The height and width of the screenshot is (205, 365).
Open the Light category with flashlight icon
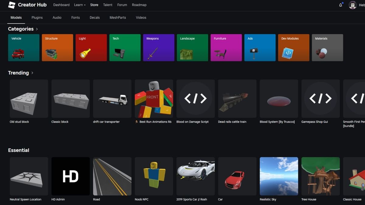91,47
